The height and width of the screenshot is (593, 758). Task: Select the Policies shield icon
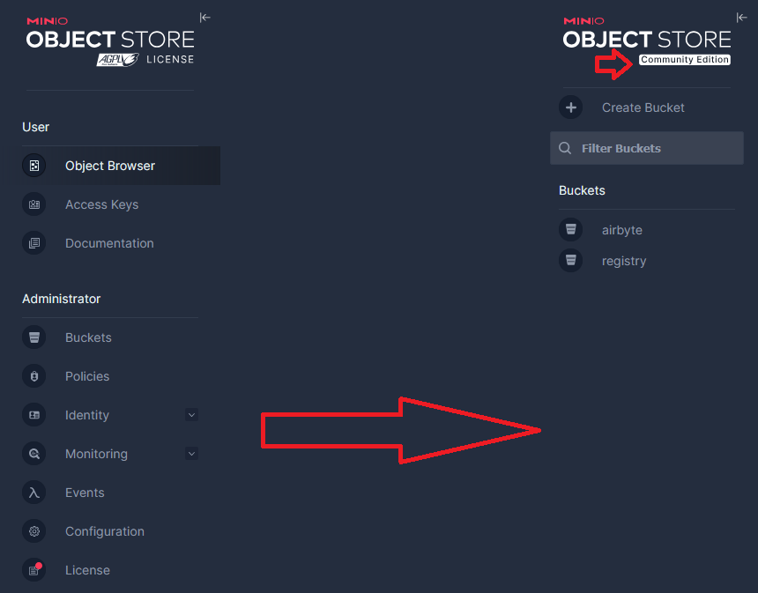[x=33, y=375]
